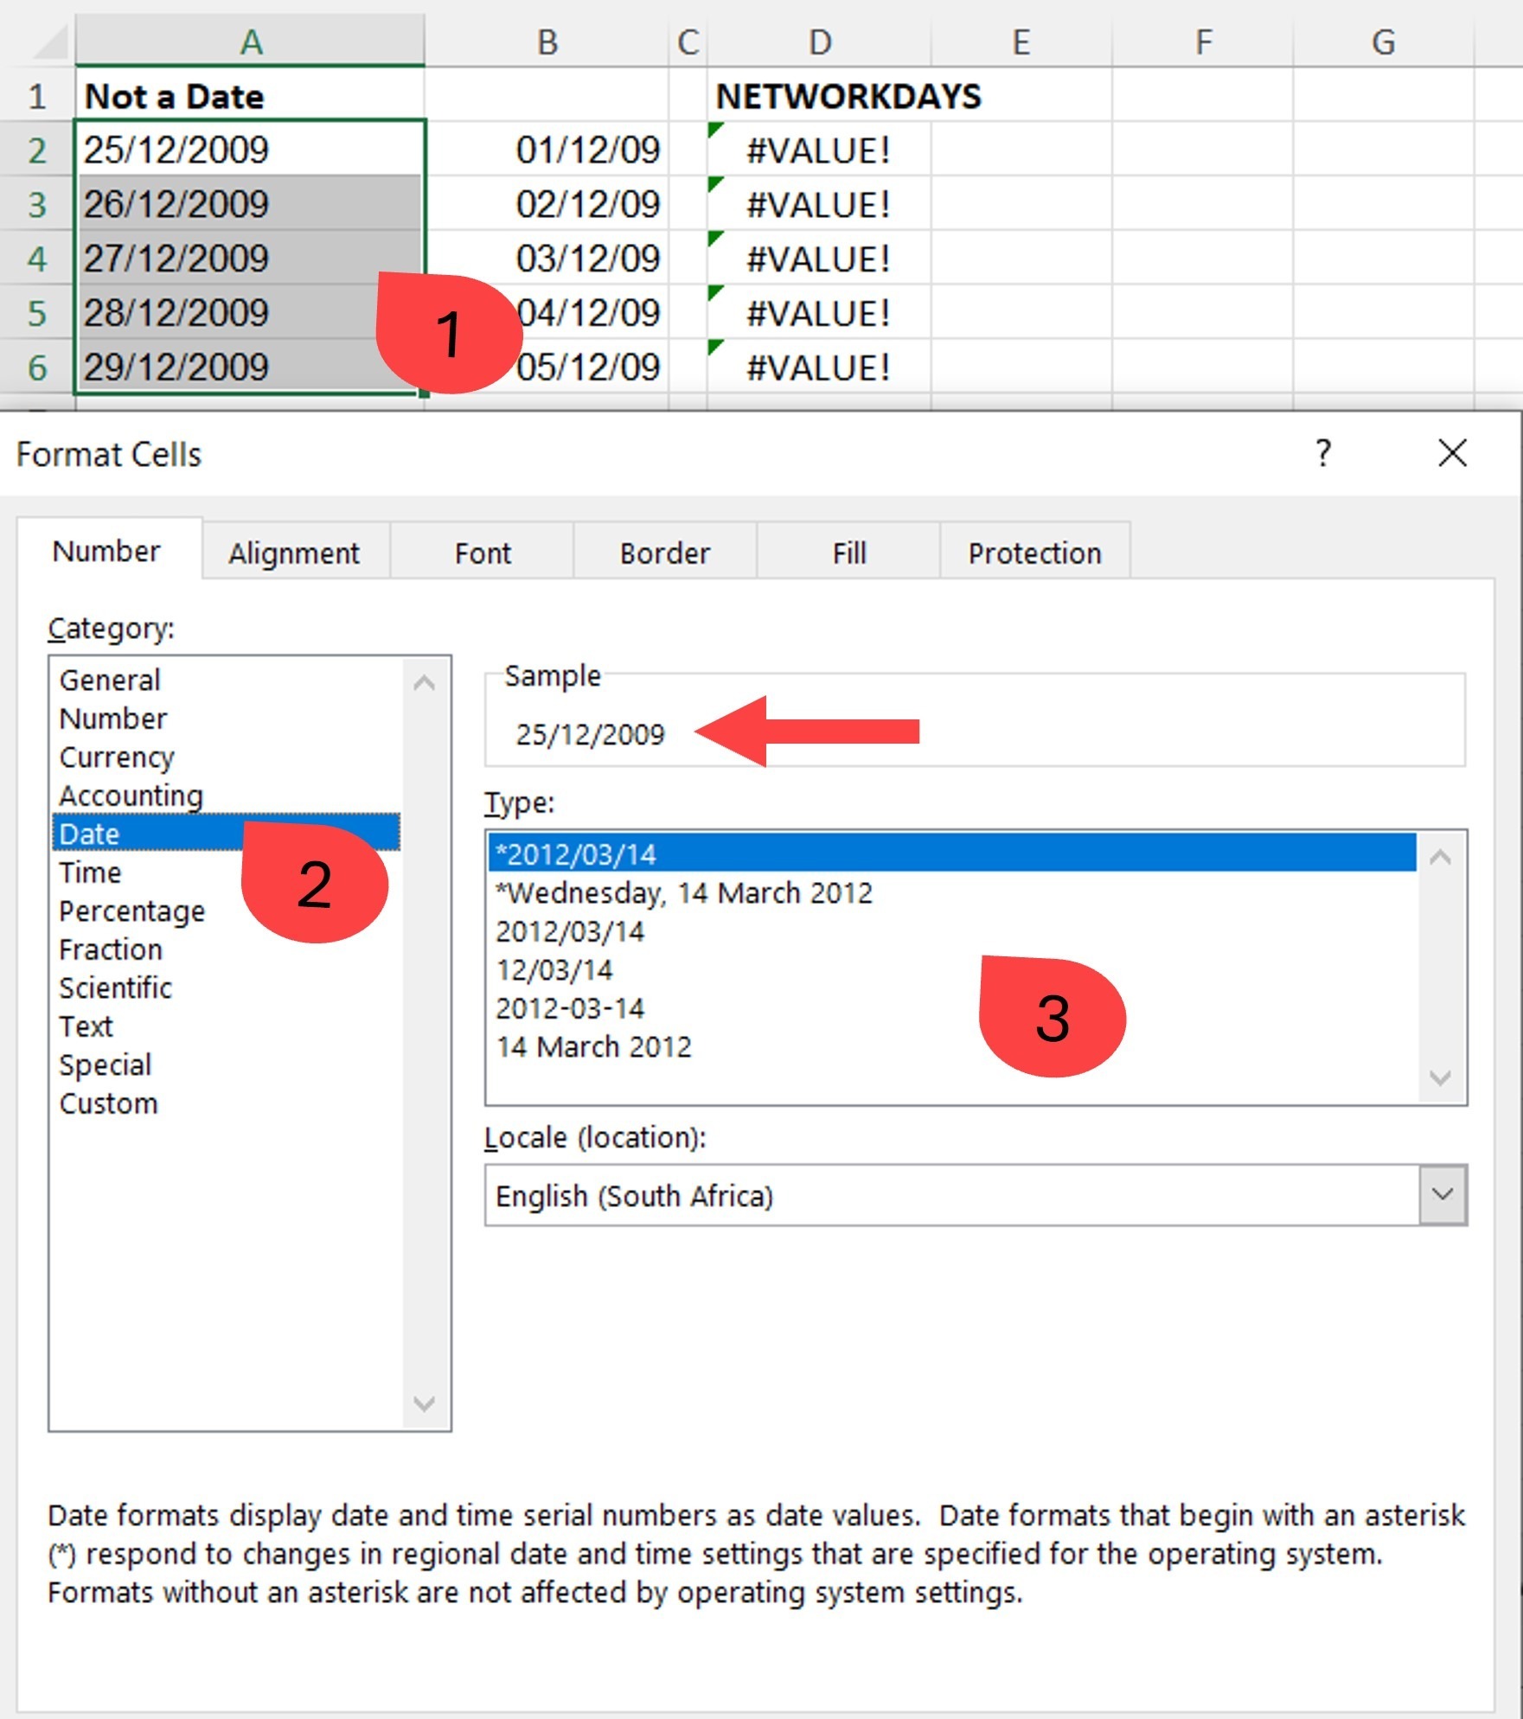
Task: Choose the *Wednesday, 14 March 2012 format
Action: point(683,892)
